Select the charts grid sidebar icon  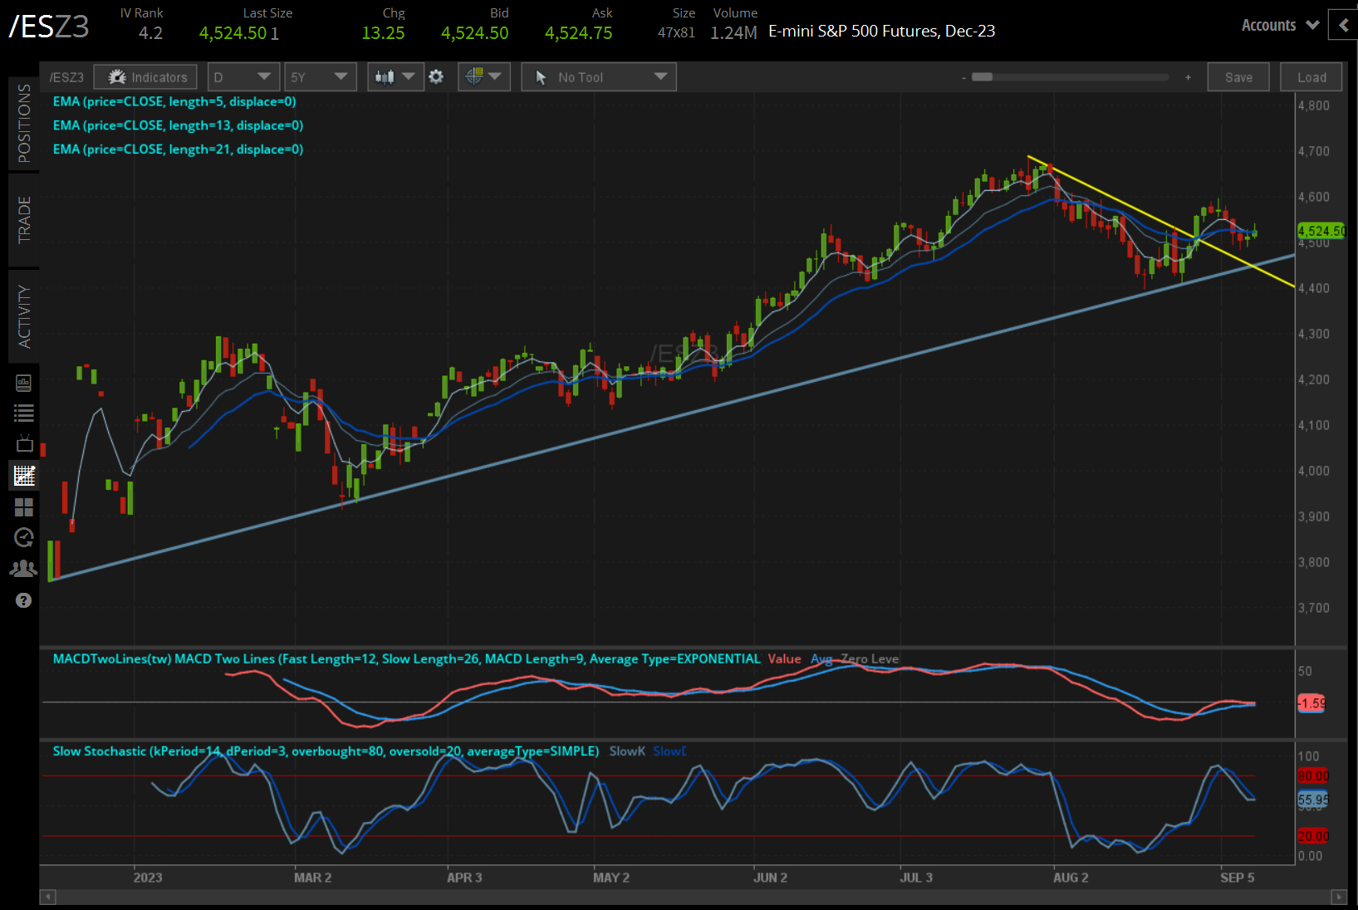(x=23, y=476)
